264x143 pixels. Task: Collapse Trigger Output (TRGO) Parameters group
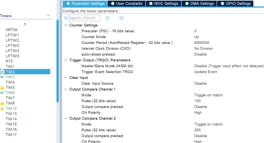[66, 60]
